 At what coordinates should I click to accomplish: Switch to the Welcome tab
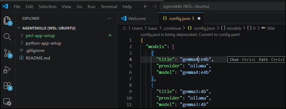tap(137, 18)
